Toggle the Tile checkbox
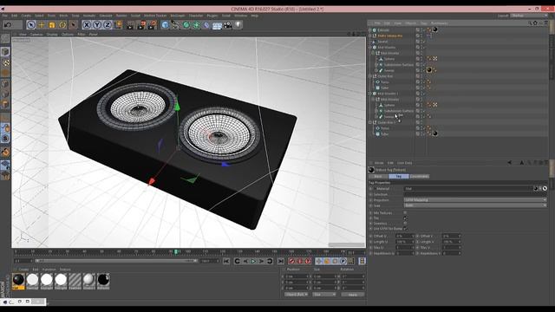 (405, 218)
